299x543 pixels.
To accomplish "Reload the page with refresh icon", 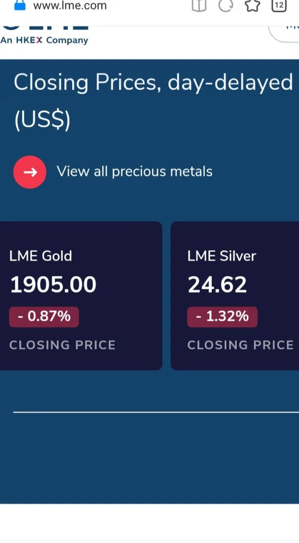I will (x=226, y=5).
